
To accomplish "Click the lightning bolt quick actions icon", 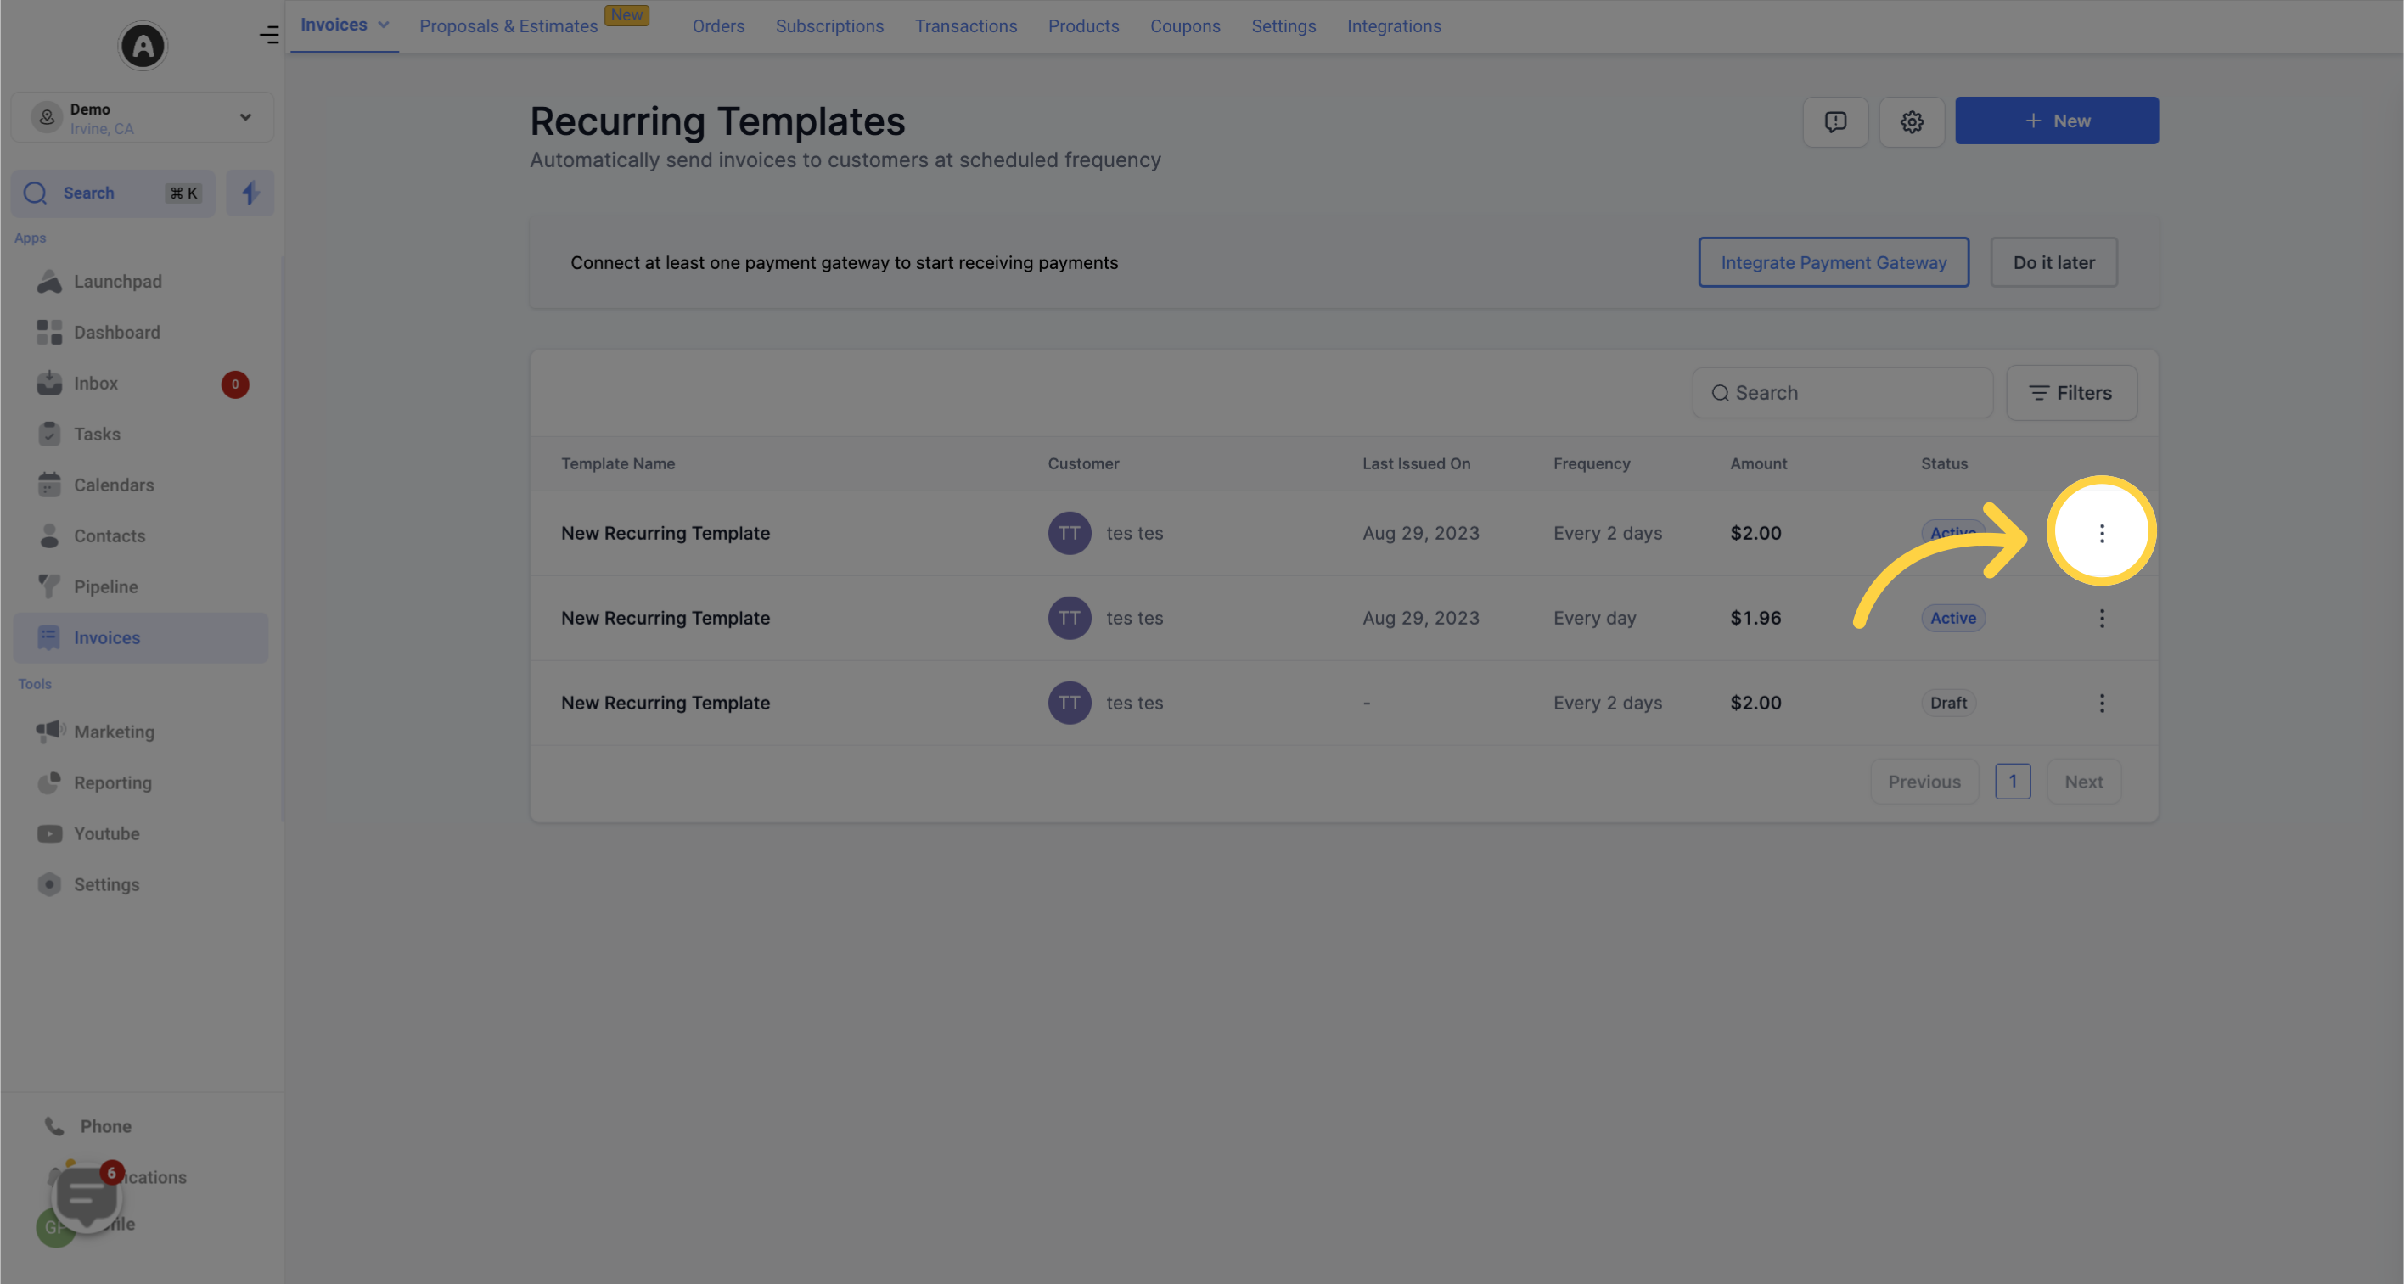I will [x=250, y=193].
